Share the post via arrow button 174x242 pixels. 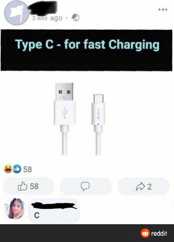(143, 186)
